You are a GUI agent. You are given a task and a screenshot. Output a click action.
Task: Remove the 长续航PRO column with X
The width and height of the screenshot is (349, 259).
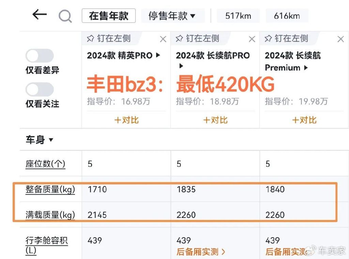[252, 39]
